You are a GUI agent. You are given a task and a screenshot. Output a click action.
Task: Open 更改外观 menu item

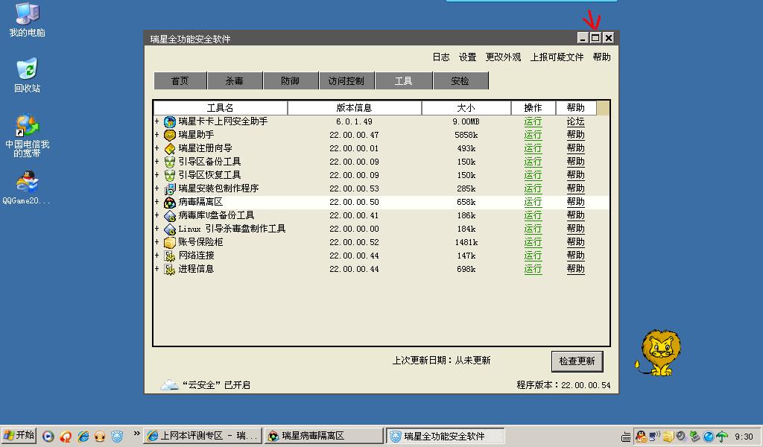tap(503, 57)
